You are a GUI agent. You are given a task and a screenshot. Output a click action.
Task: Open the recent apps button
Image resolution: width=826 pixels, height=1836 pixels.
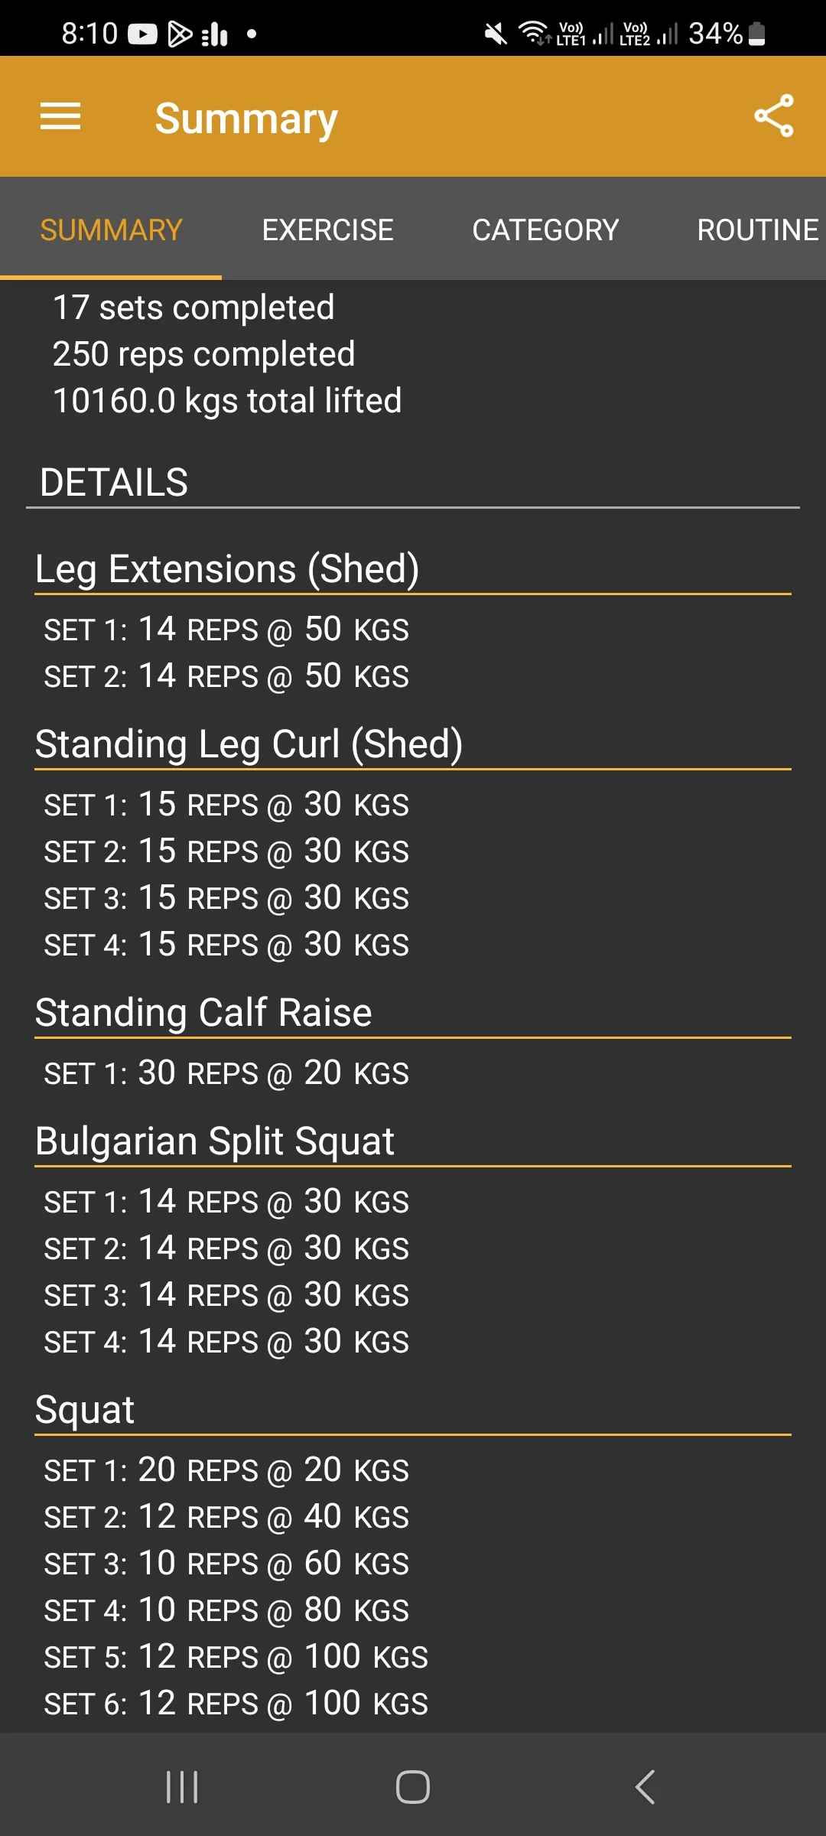point(182,1787)
